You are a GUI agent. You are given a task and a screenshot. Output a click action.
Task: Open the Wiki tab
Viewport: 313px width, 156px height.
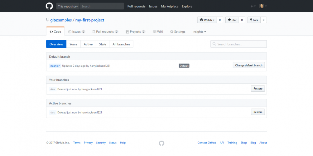[158, 32]
